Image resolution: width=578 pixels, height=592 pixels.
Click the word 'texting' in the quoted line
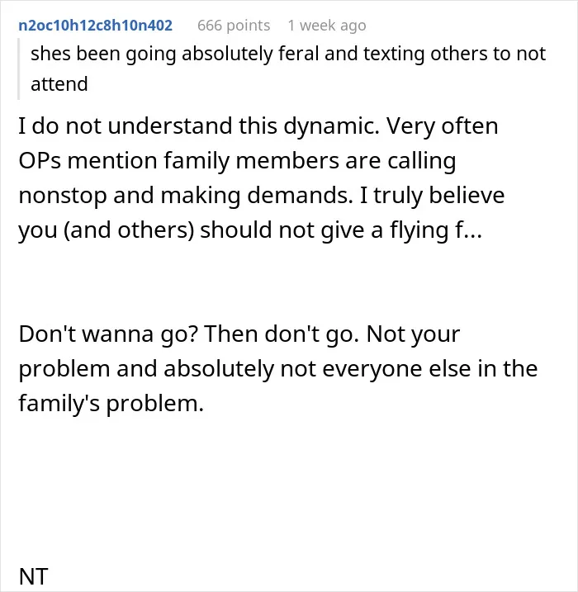[x=394, y=54]
